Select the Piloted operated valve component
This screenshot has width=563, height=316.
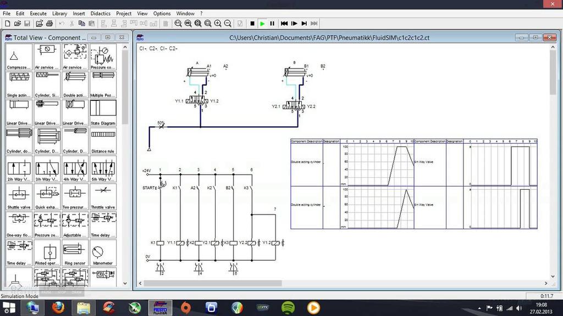[47, 252]
